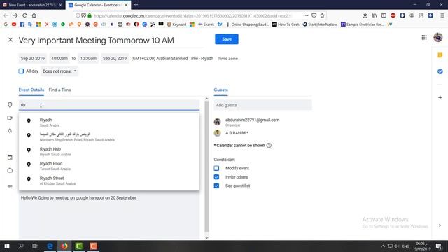This screenshot has width=448, height=252.
Task: Click the Add guests input field
Action: pyautogui.click(x=263, y=105)
